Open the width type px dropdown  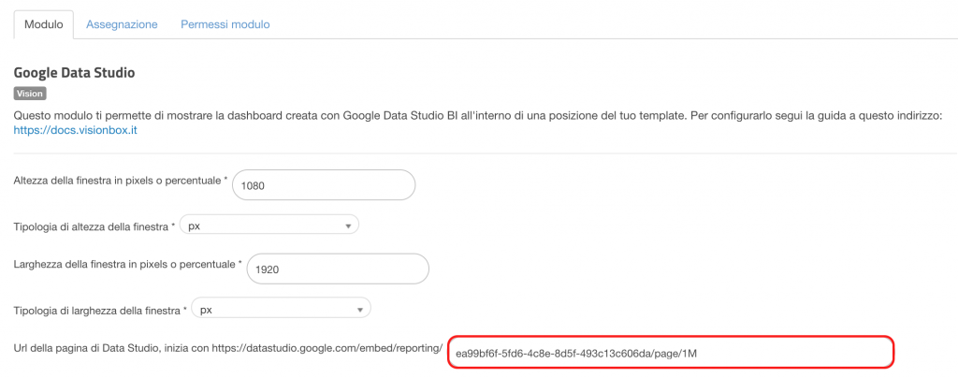(x=282, y=309)
